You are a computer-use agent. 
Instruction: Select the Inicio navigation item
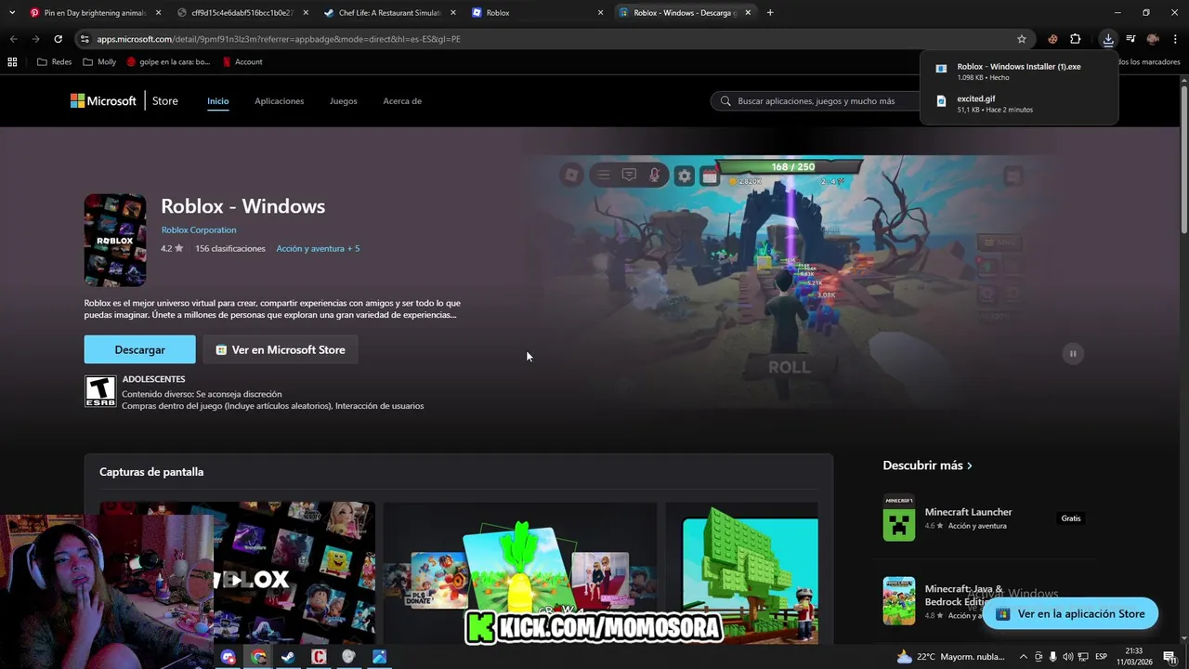(x=217, y=100)
